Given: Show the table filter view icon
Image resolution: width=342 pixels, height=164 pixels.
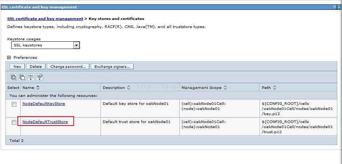Looking at the screenshot, I should [x=31, y=77].
